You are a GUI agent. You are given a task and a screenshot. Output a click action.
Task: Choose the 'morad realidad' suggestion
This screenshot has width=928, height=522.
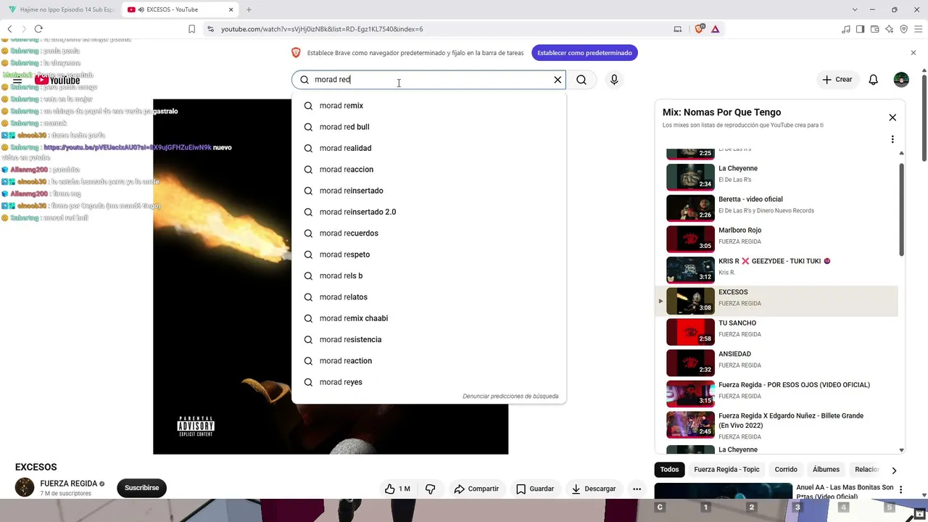[428, 148]
